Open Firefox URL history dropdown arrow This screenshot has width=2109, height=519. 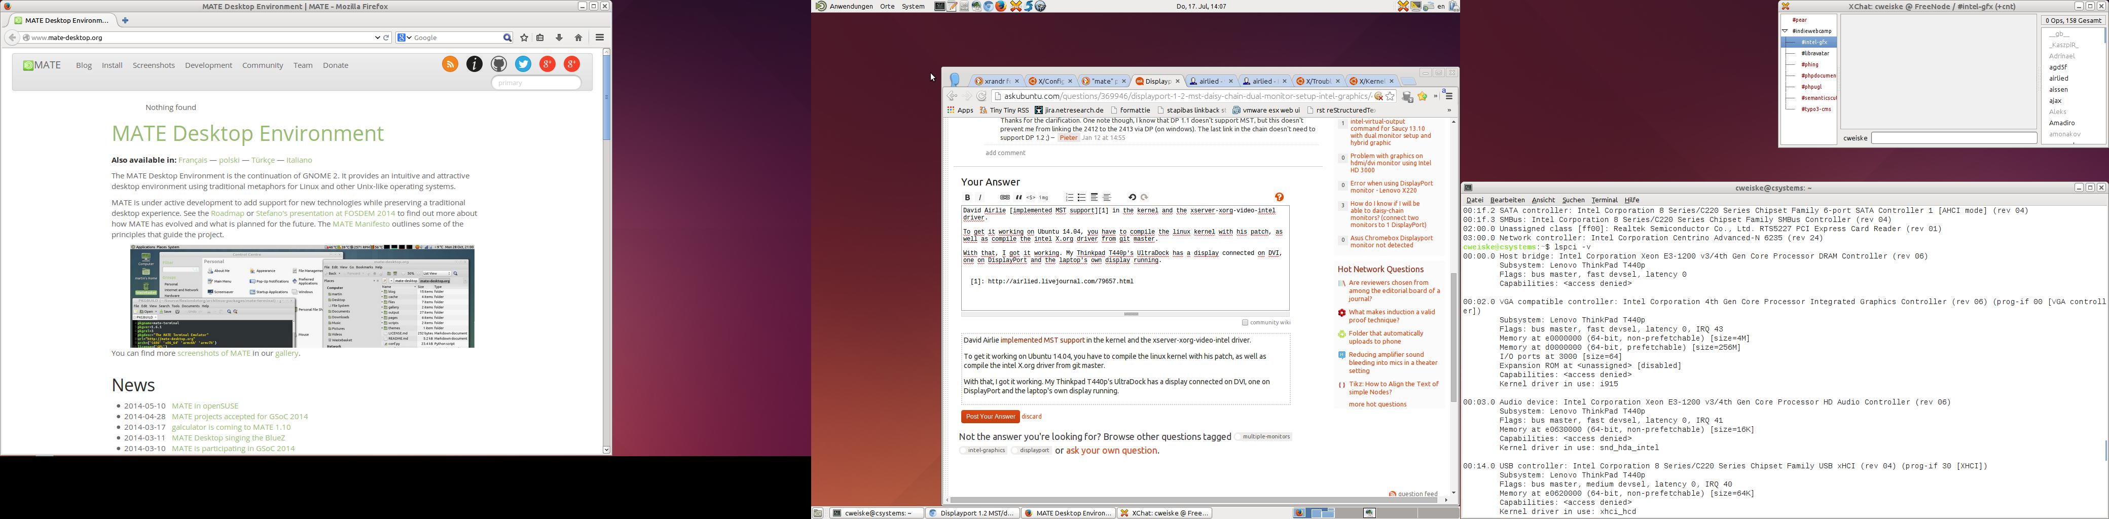pyautogui.click(x=377, y=38)
